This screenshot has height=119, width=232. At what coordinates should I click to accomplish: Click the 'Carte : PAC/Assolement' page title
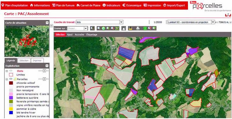click(x=26, y=14)
